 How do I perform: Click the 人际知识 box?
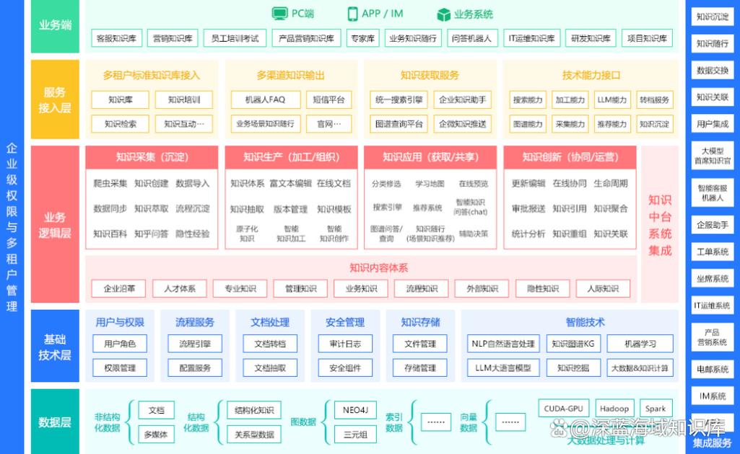pyautogui.click(x=603, y=289)
